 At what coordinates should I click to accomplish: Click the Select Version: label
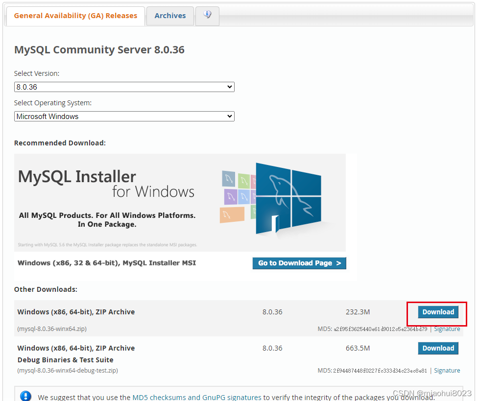pyautogui.click(x=37, y=73)
